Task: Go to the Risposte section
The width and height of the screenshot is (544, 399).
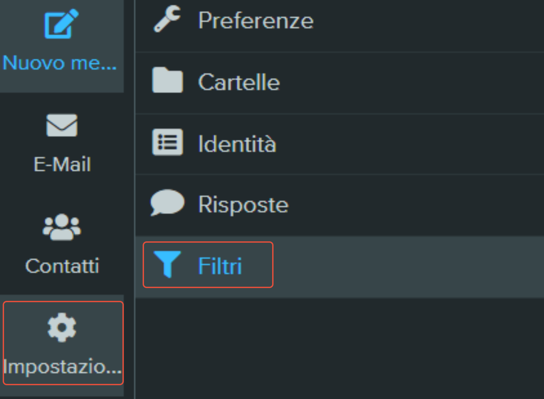Action: coord(339,205)
